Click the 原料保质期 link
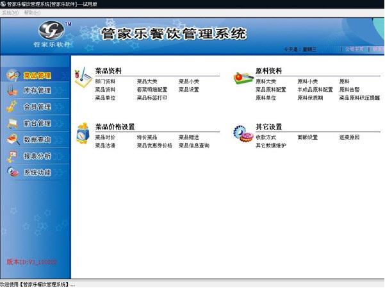The image size is (385, 288). 310,98
